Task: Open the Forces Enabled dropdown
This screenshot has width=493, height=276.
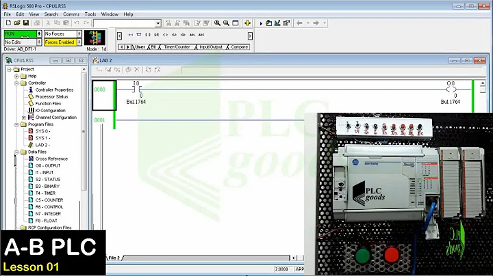Action: 79,42
